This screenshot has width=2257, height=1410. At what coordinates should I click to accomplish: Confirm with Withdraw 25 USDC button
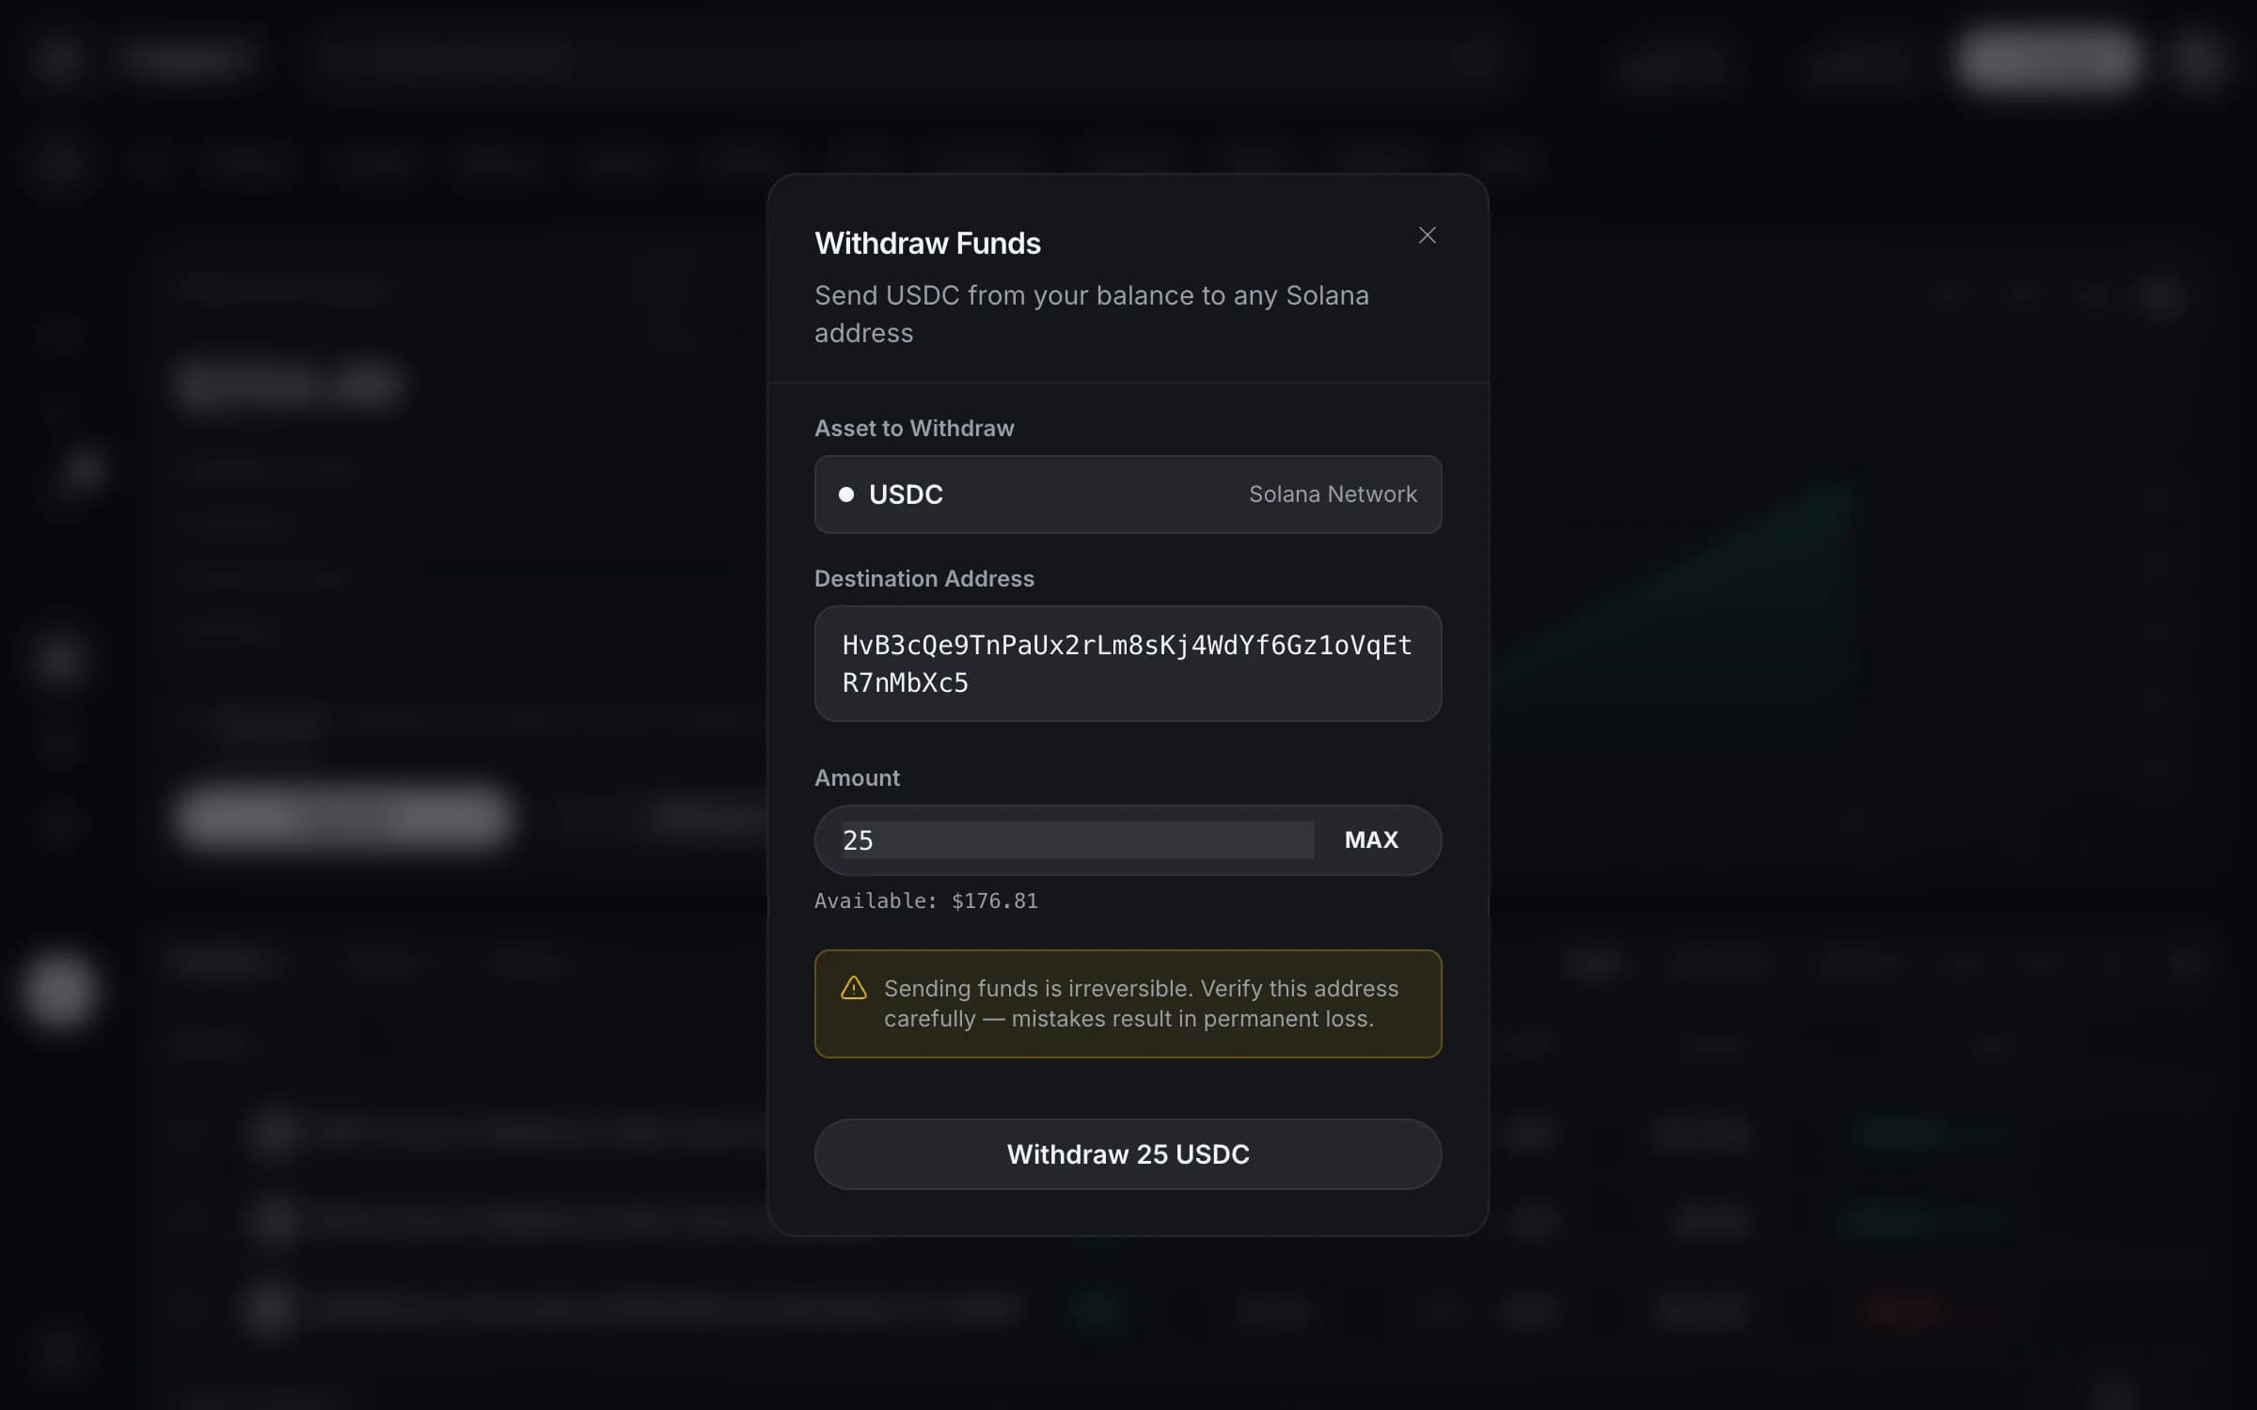1128,1153
